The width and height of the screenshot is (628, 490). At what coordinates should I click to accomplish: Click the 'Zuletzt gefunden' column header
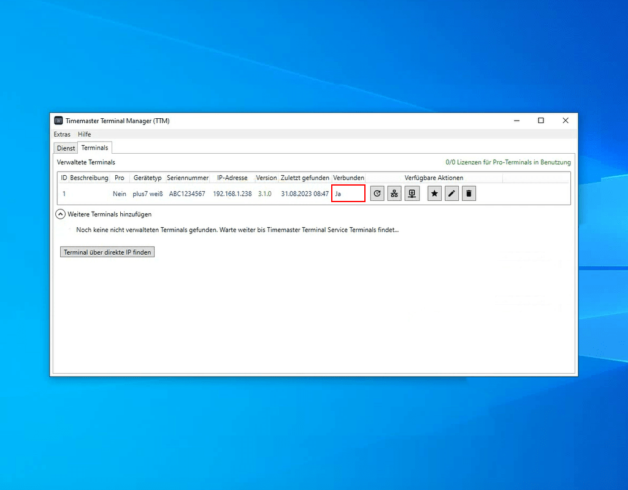tap(305, 178)
